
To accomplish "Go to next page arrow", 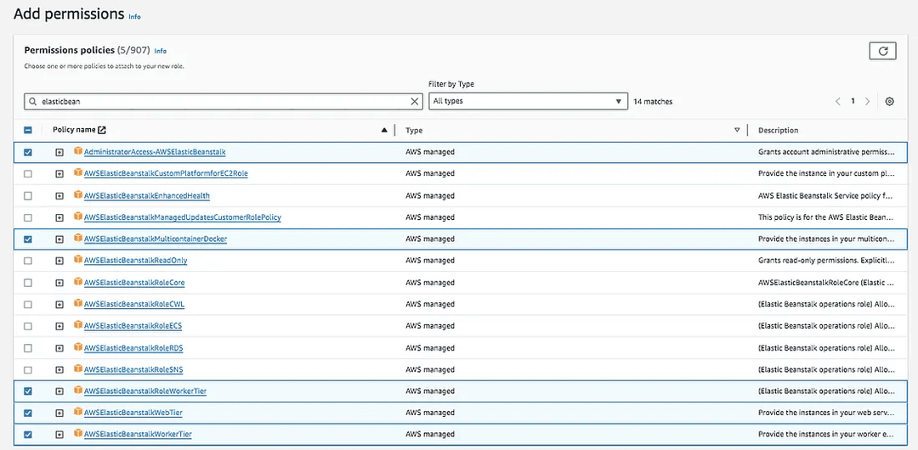I will tap(867, 101).
